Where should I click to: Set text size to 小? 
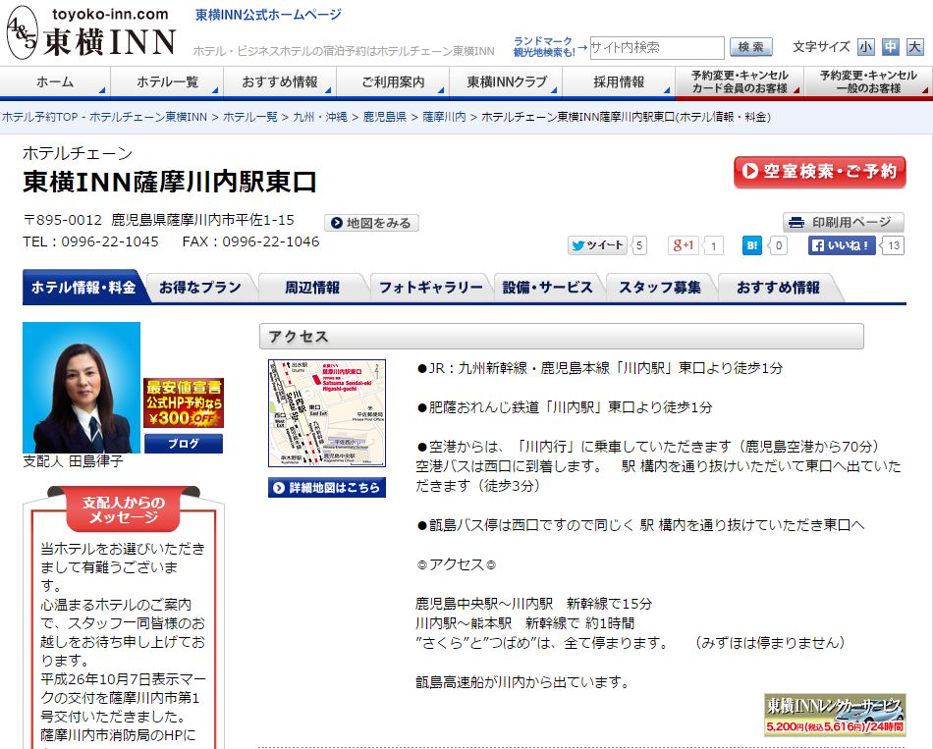pyautogui.click(x=866, y=47)
